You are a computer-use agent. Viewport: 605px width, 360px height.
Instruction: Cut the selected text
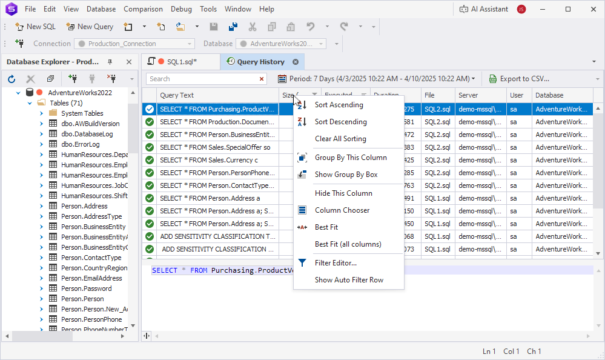(252, 27)
